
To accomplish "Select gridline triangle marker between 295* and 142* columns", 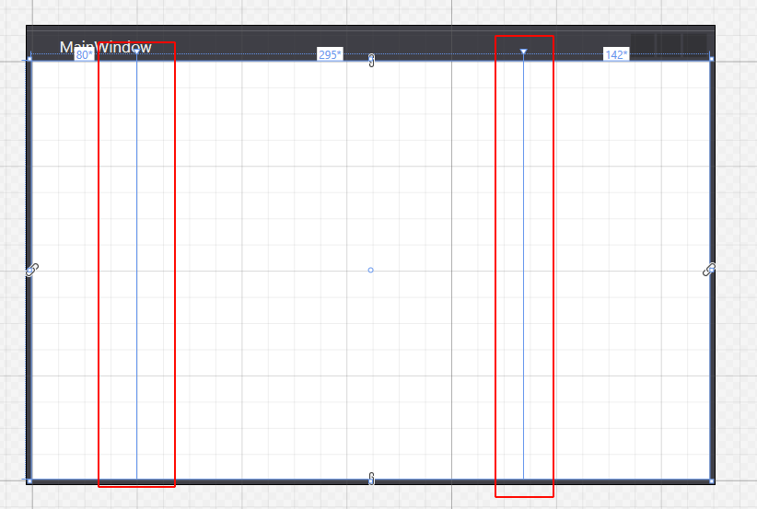I will (523, 51).
